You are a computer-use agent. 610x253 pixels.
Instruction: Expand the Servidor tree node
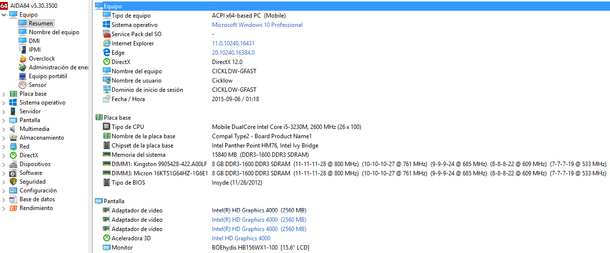(x=4, y=111)
